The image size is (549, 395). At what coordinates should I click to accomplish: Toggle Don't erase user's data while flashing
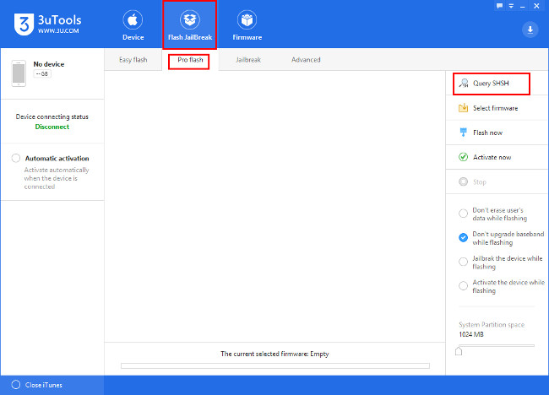(x=463, y=214)
